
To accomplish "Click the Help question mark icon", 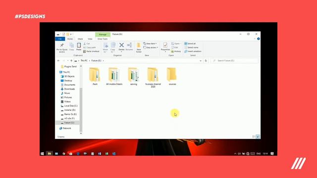I will [x=259, y=39].
